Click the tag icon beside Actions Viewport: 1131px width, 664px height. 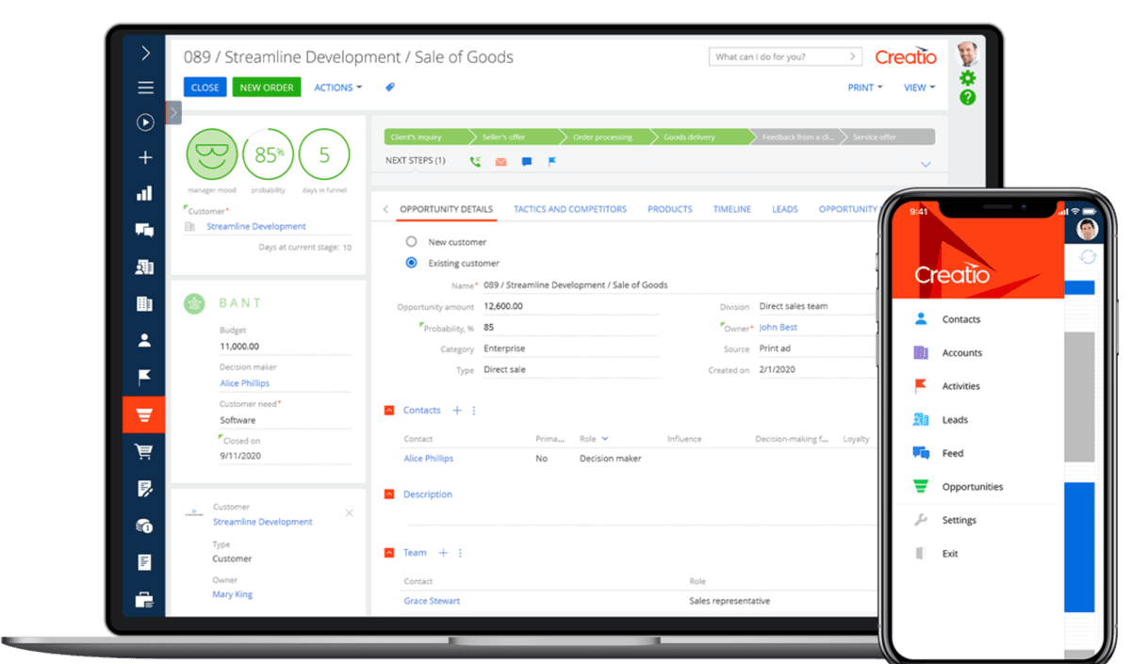point(390,87)
